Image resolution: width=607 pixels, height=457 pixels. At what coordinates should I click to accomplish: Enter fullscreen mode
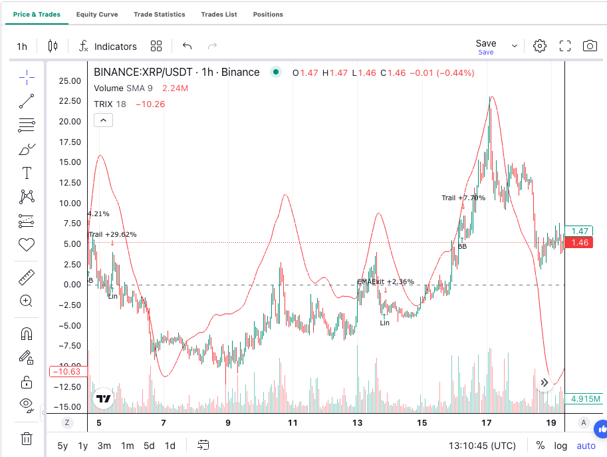565,46
